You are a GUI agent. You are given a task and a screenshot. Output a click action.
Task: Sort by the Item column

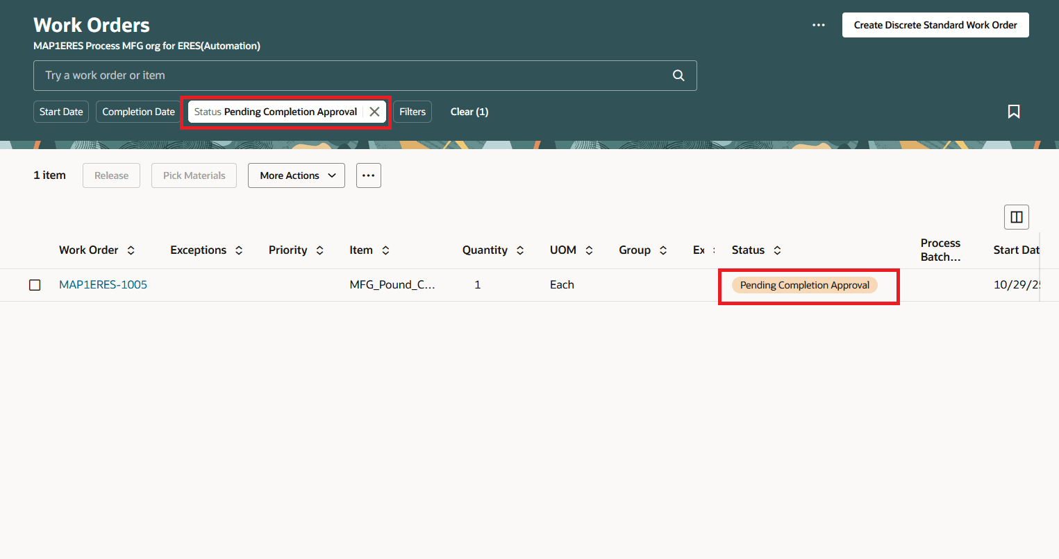pyautogui.click(x=385, y=250)
